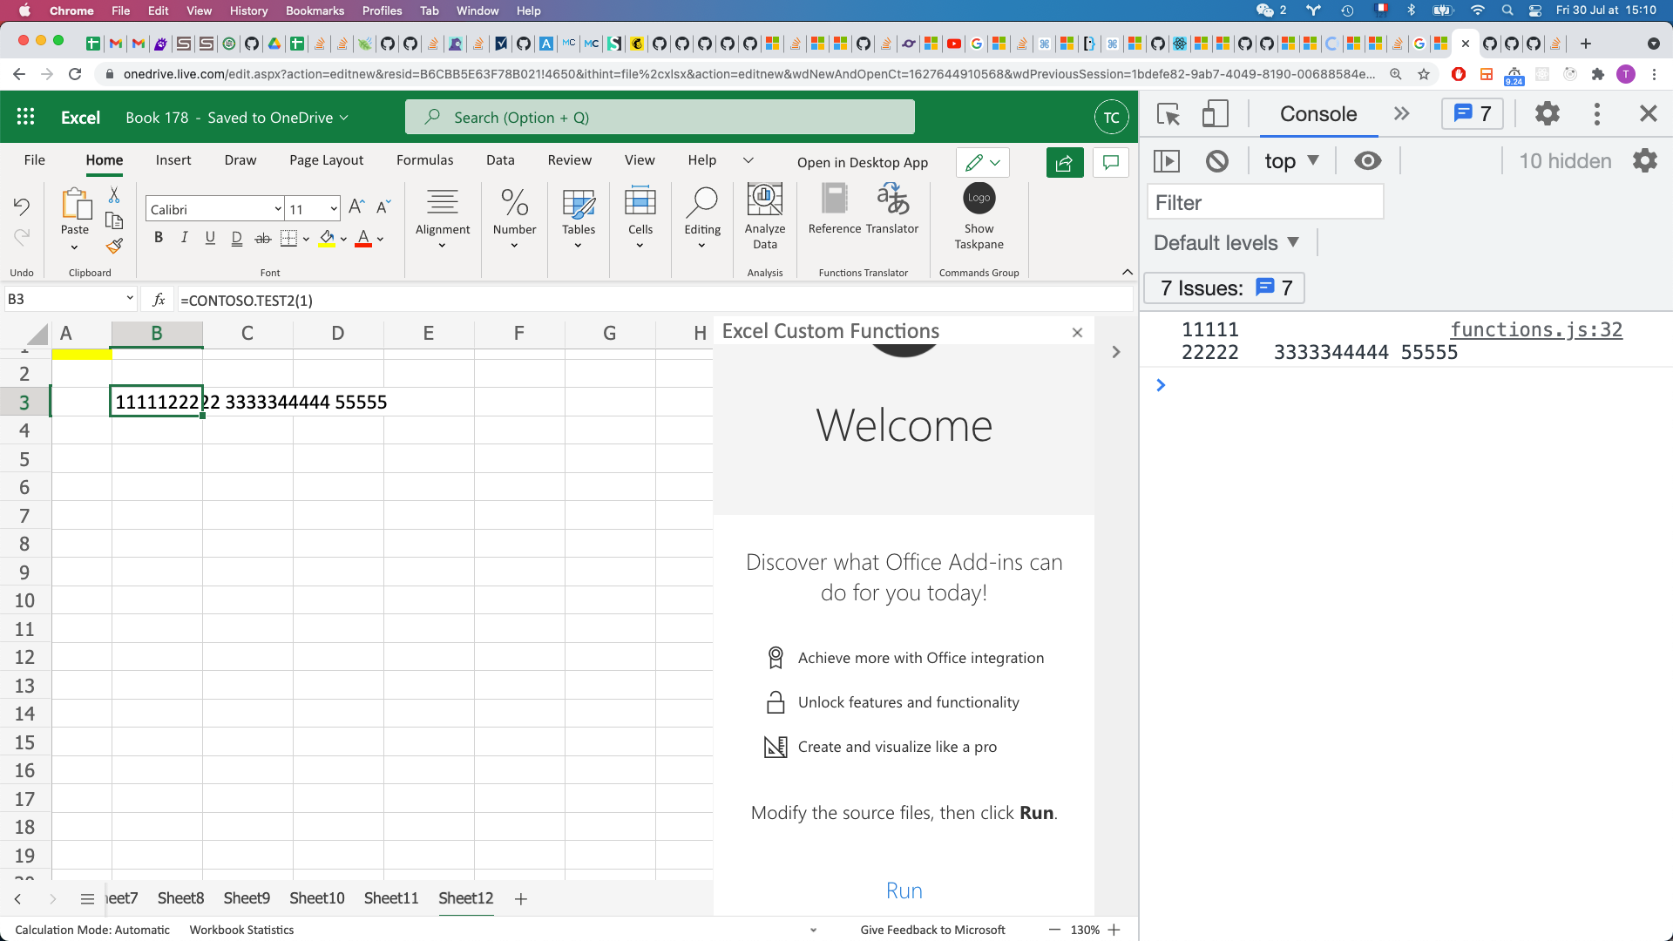Open Workbook Statistics in status bar

click(x=241, y=930)
